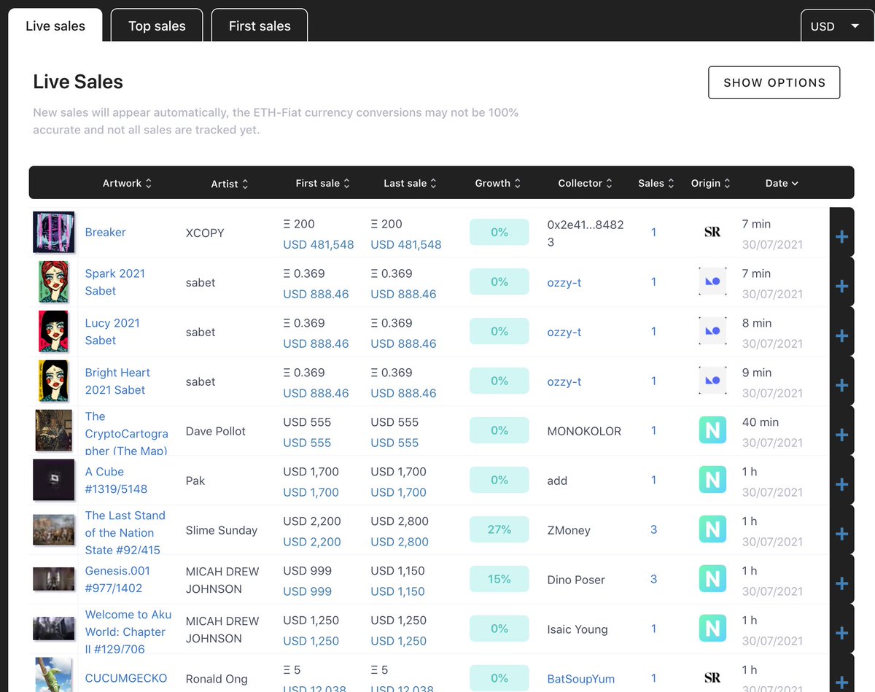This screenshot has width=875, height=692.
Task: Click the SHOW OPTIONS button
Action: (774, 82)
